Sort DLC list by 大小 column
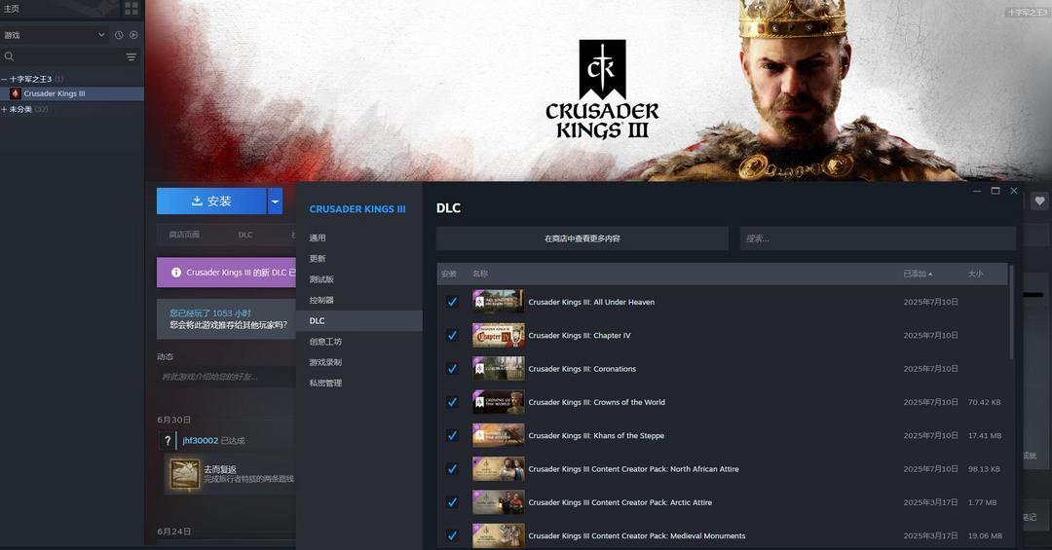Screen dimensions: 1052x550 [x=975, y=274]
